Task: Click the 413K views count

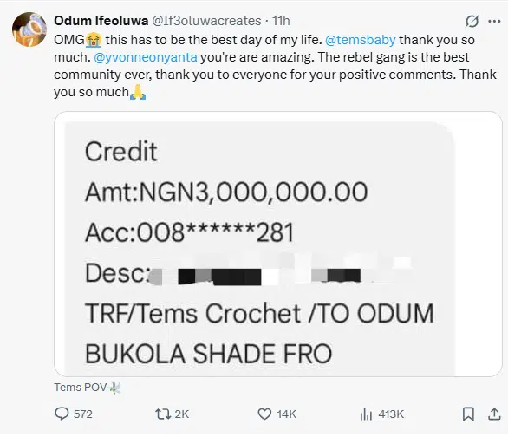Action: [x=391, y=414]
